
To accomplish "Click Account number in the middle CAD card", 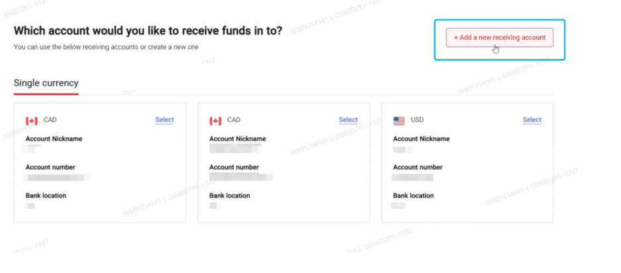I will tap(234, 167).
